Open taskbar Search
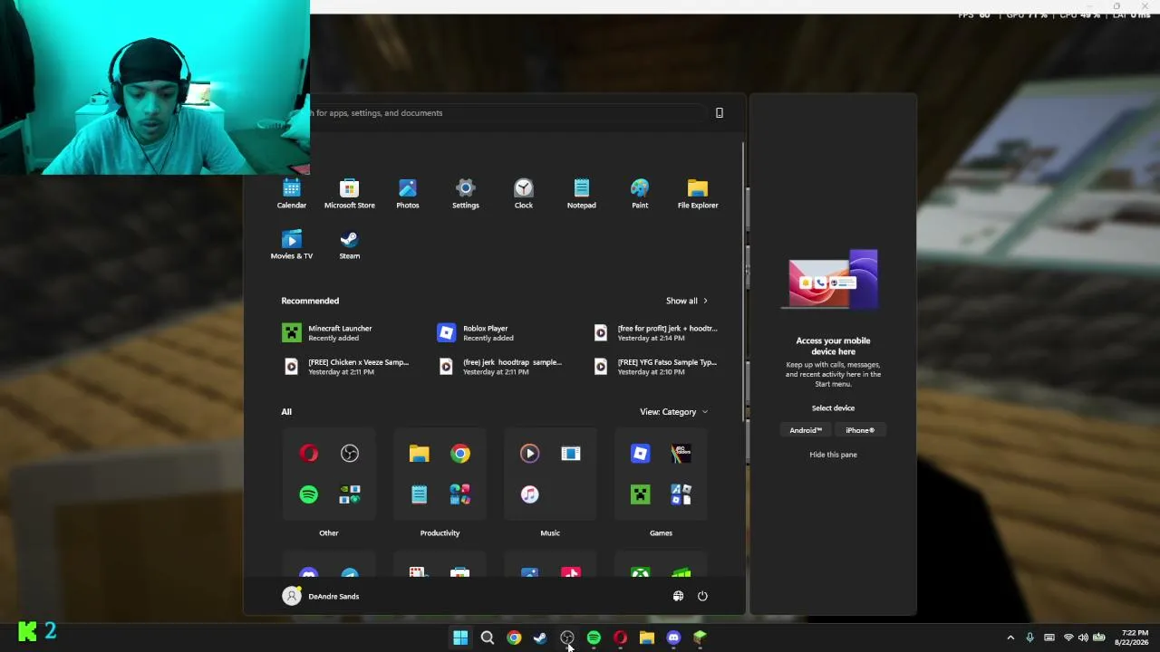 [x=488, y=638]
